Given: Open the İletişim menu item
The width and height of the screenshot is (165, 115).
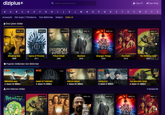Looking at the screenshot, I should point(59,17).
